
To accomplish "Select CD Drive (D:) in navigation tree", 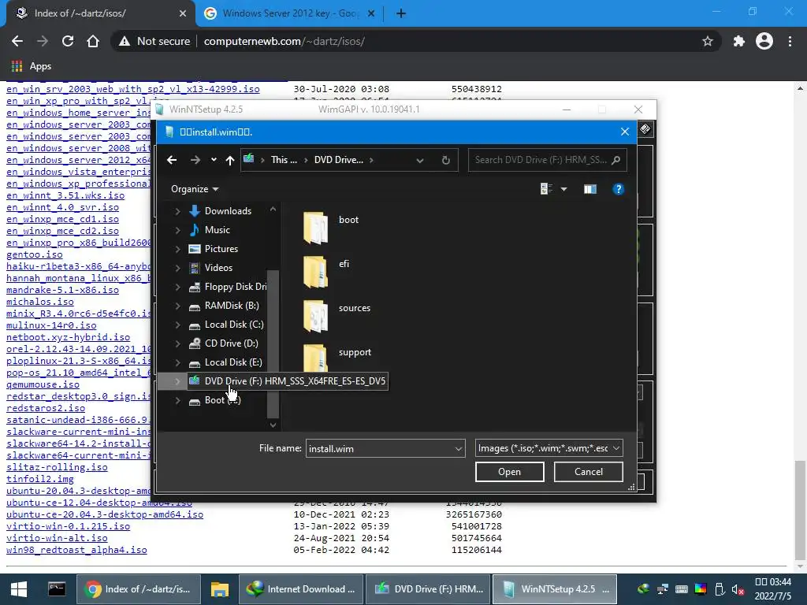I will [231, 343].
